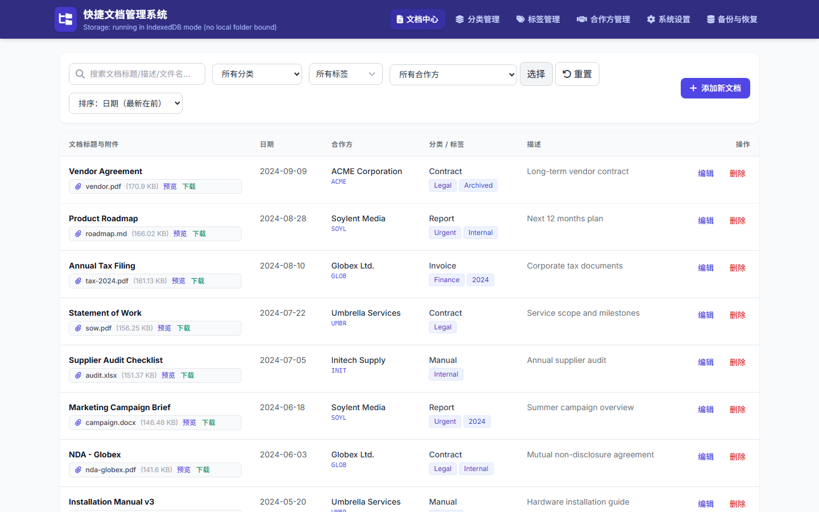This screenshot has width=819, height=512.
Task: Delete the Marketing Campaign Brief row
Action: (738, 410)
